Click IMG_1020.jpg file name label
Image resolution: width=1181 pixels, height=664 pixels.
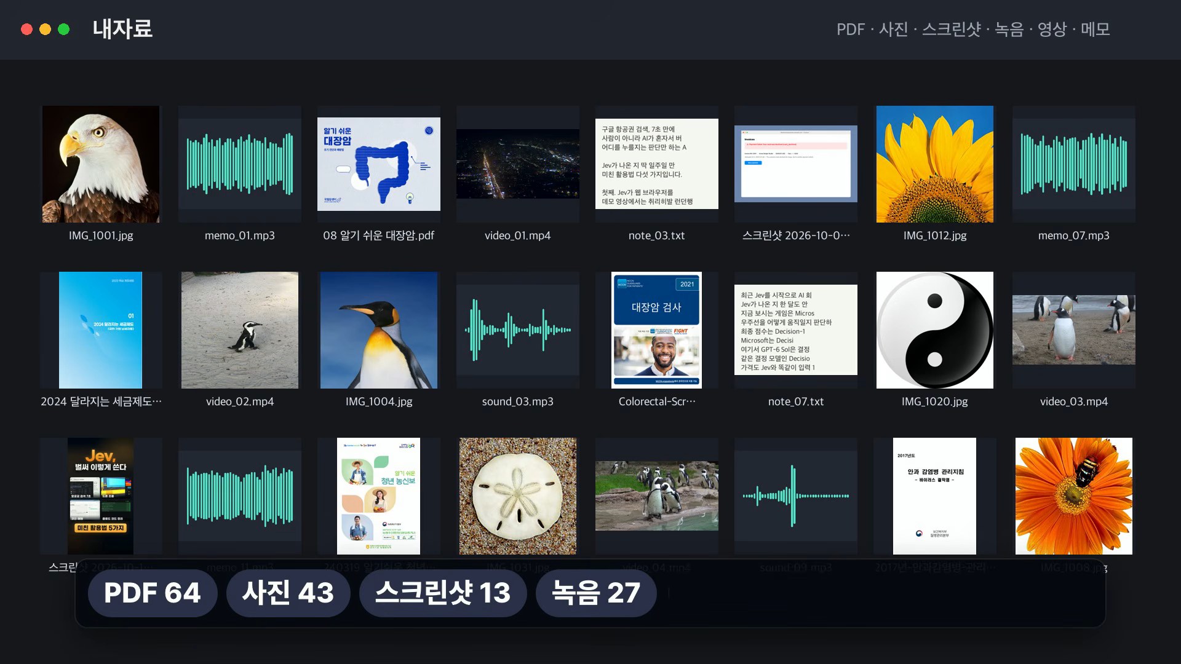click(x=935, y=401)
